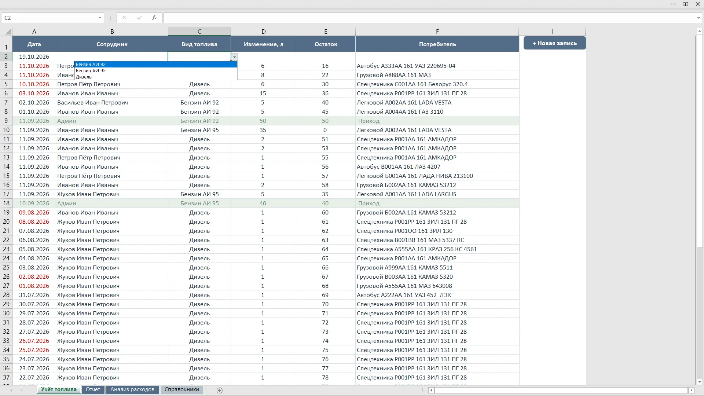Click the Name Box showing C2

click(x=49, y=18)
